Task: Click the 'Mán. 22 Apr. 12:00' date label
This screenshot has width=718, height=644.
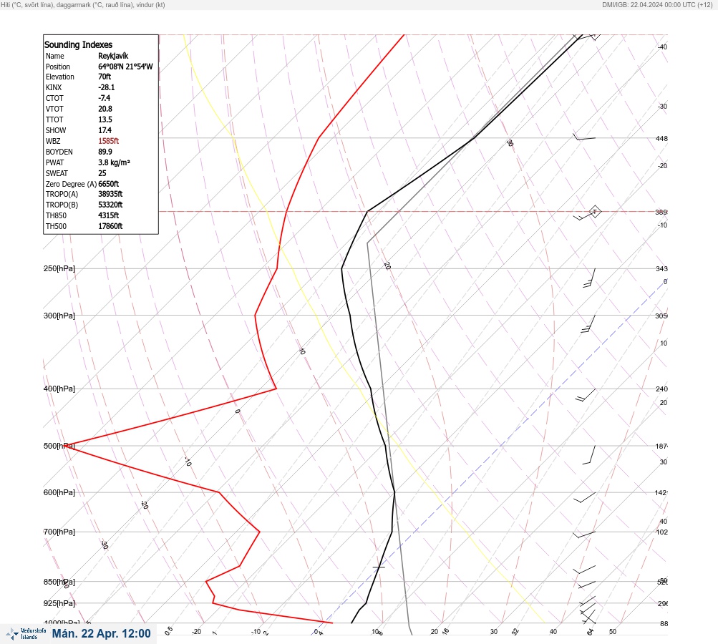Action: [x=101, y=633]
